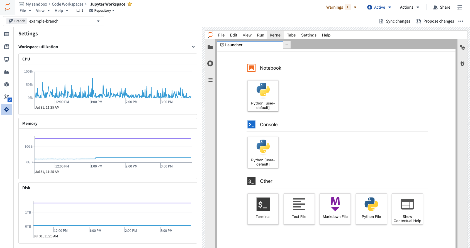The width and height of the screenshot is (470, 248).
Task: Open the top Help menu
Action: pyautogui.click(x=61, y=11)
